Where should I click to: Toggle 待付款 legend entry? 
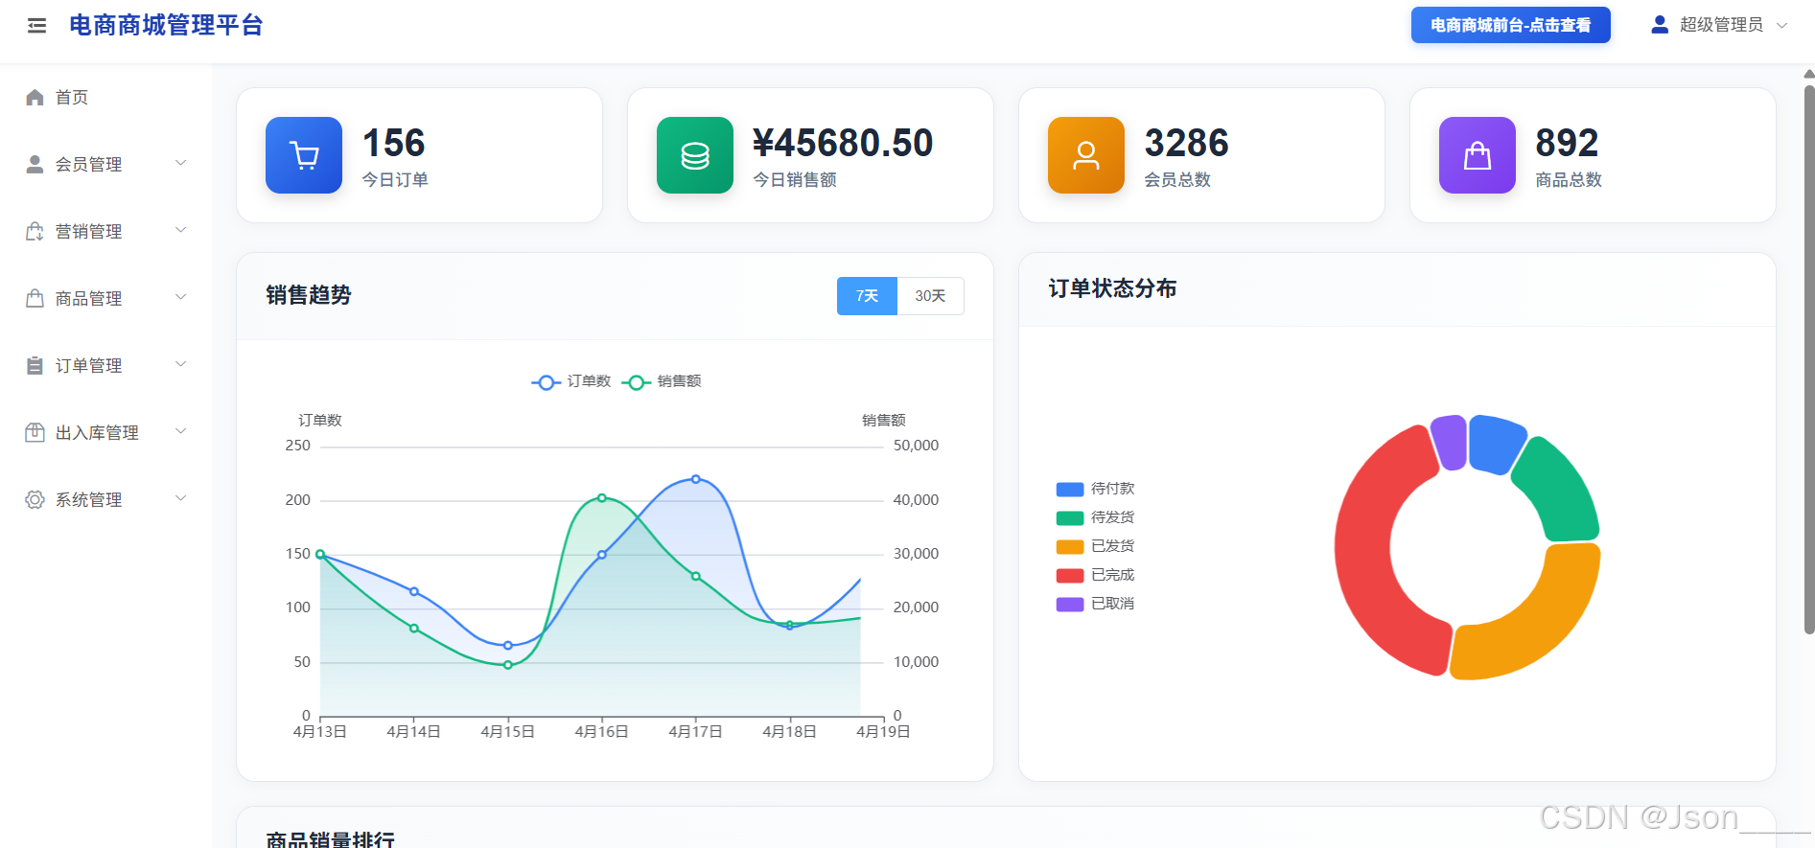1095,489
